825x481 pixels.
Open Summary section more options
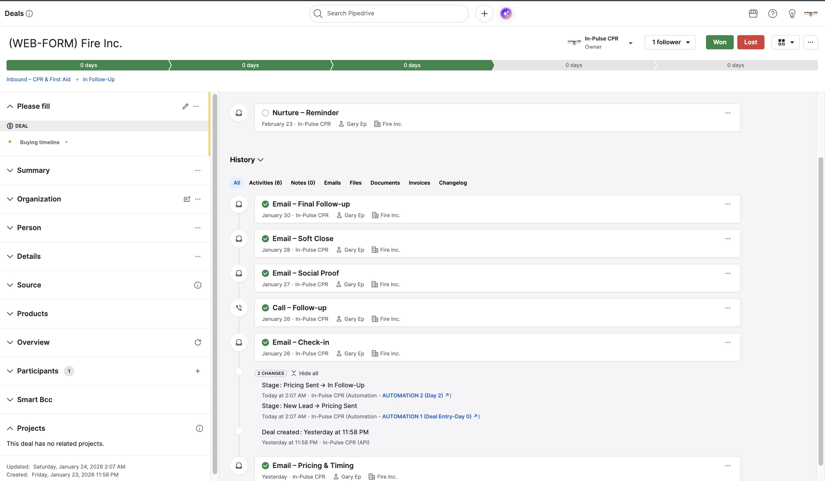pos(198,170)
